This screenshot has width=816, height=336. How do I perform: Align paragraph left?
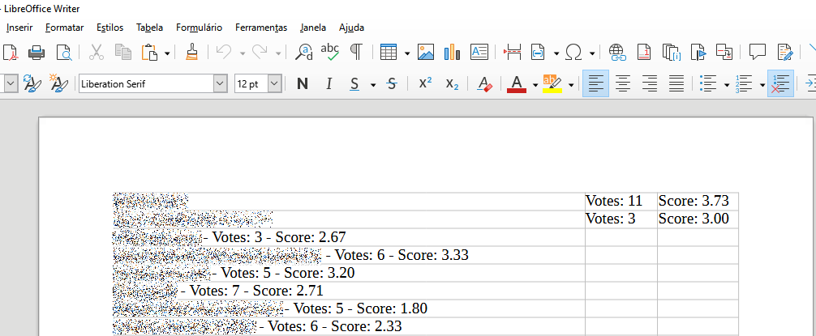coord(596,83)
